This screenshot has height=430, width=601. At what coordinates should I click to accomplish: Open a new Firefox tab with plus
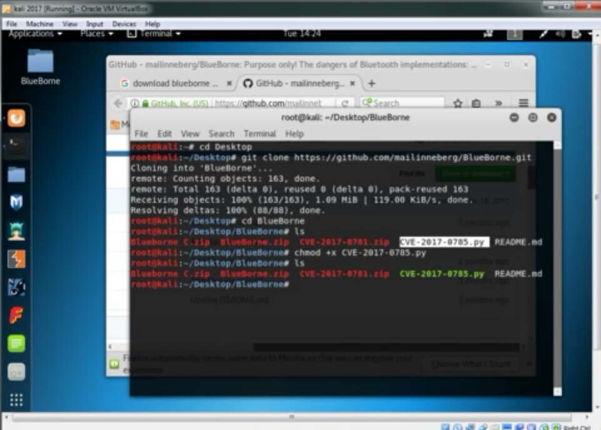[371, 83]
